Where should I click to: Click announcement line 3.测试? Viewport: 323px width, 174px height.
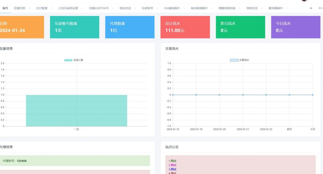pos(173,169)
